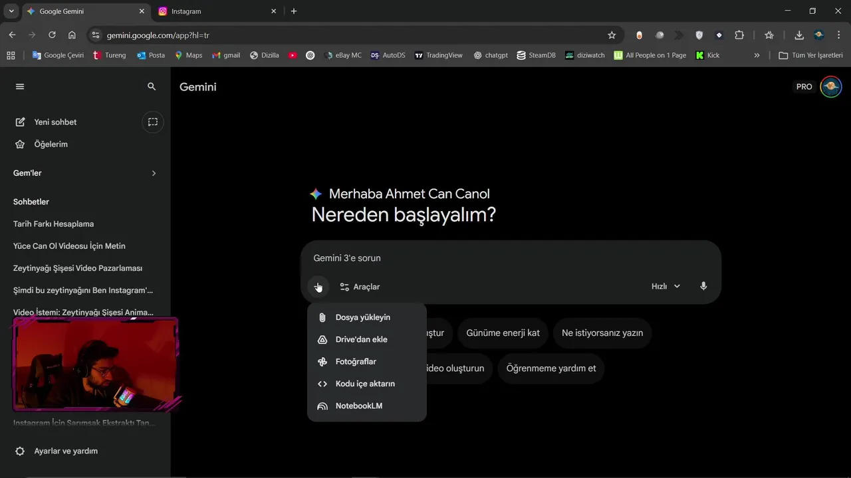Choose Drive'dan ekle from the menu
851x478 pixels.
coord(367,339)
